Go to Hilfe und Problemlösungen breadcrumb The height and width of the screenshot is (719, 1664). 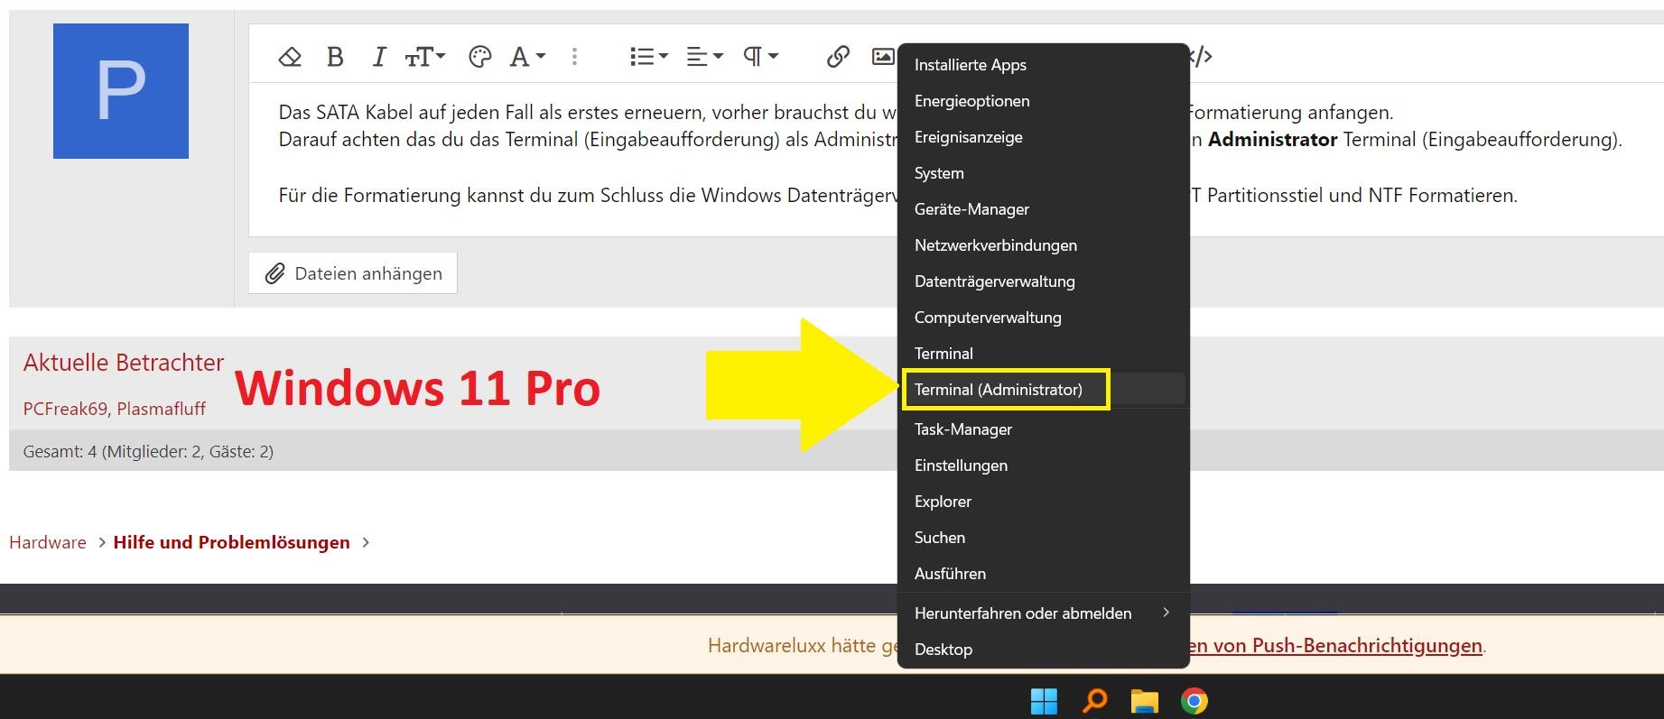pyautogui.click(x=232, y=542)
